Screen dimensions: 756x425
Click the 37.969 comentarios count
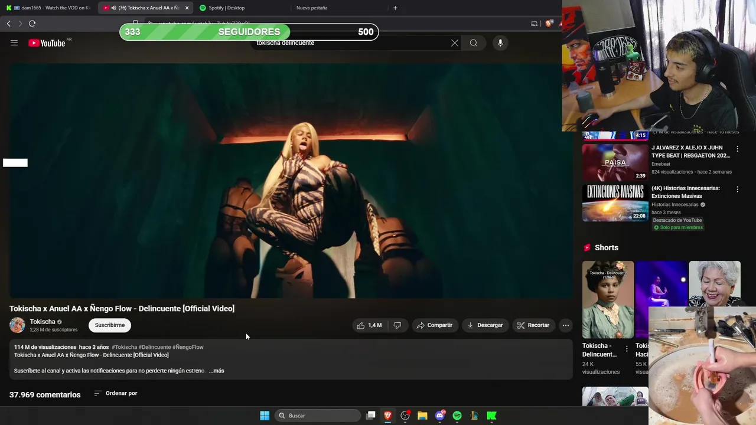click(45, 394)
